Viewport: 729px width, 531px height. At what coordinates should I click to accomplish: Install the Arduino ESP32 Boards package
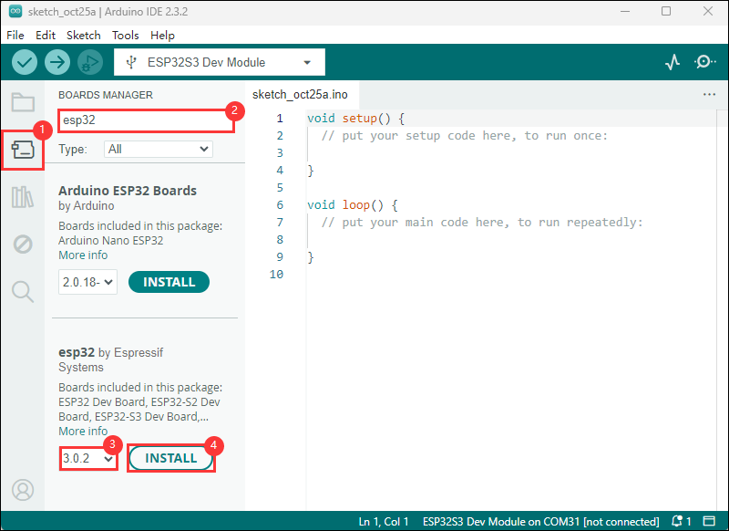coord(169,282)
